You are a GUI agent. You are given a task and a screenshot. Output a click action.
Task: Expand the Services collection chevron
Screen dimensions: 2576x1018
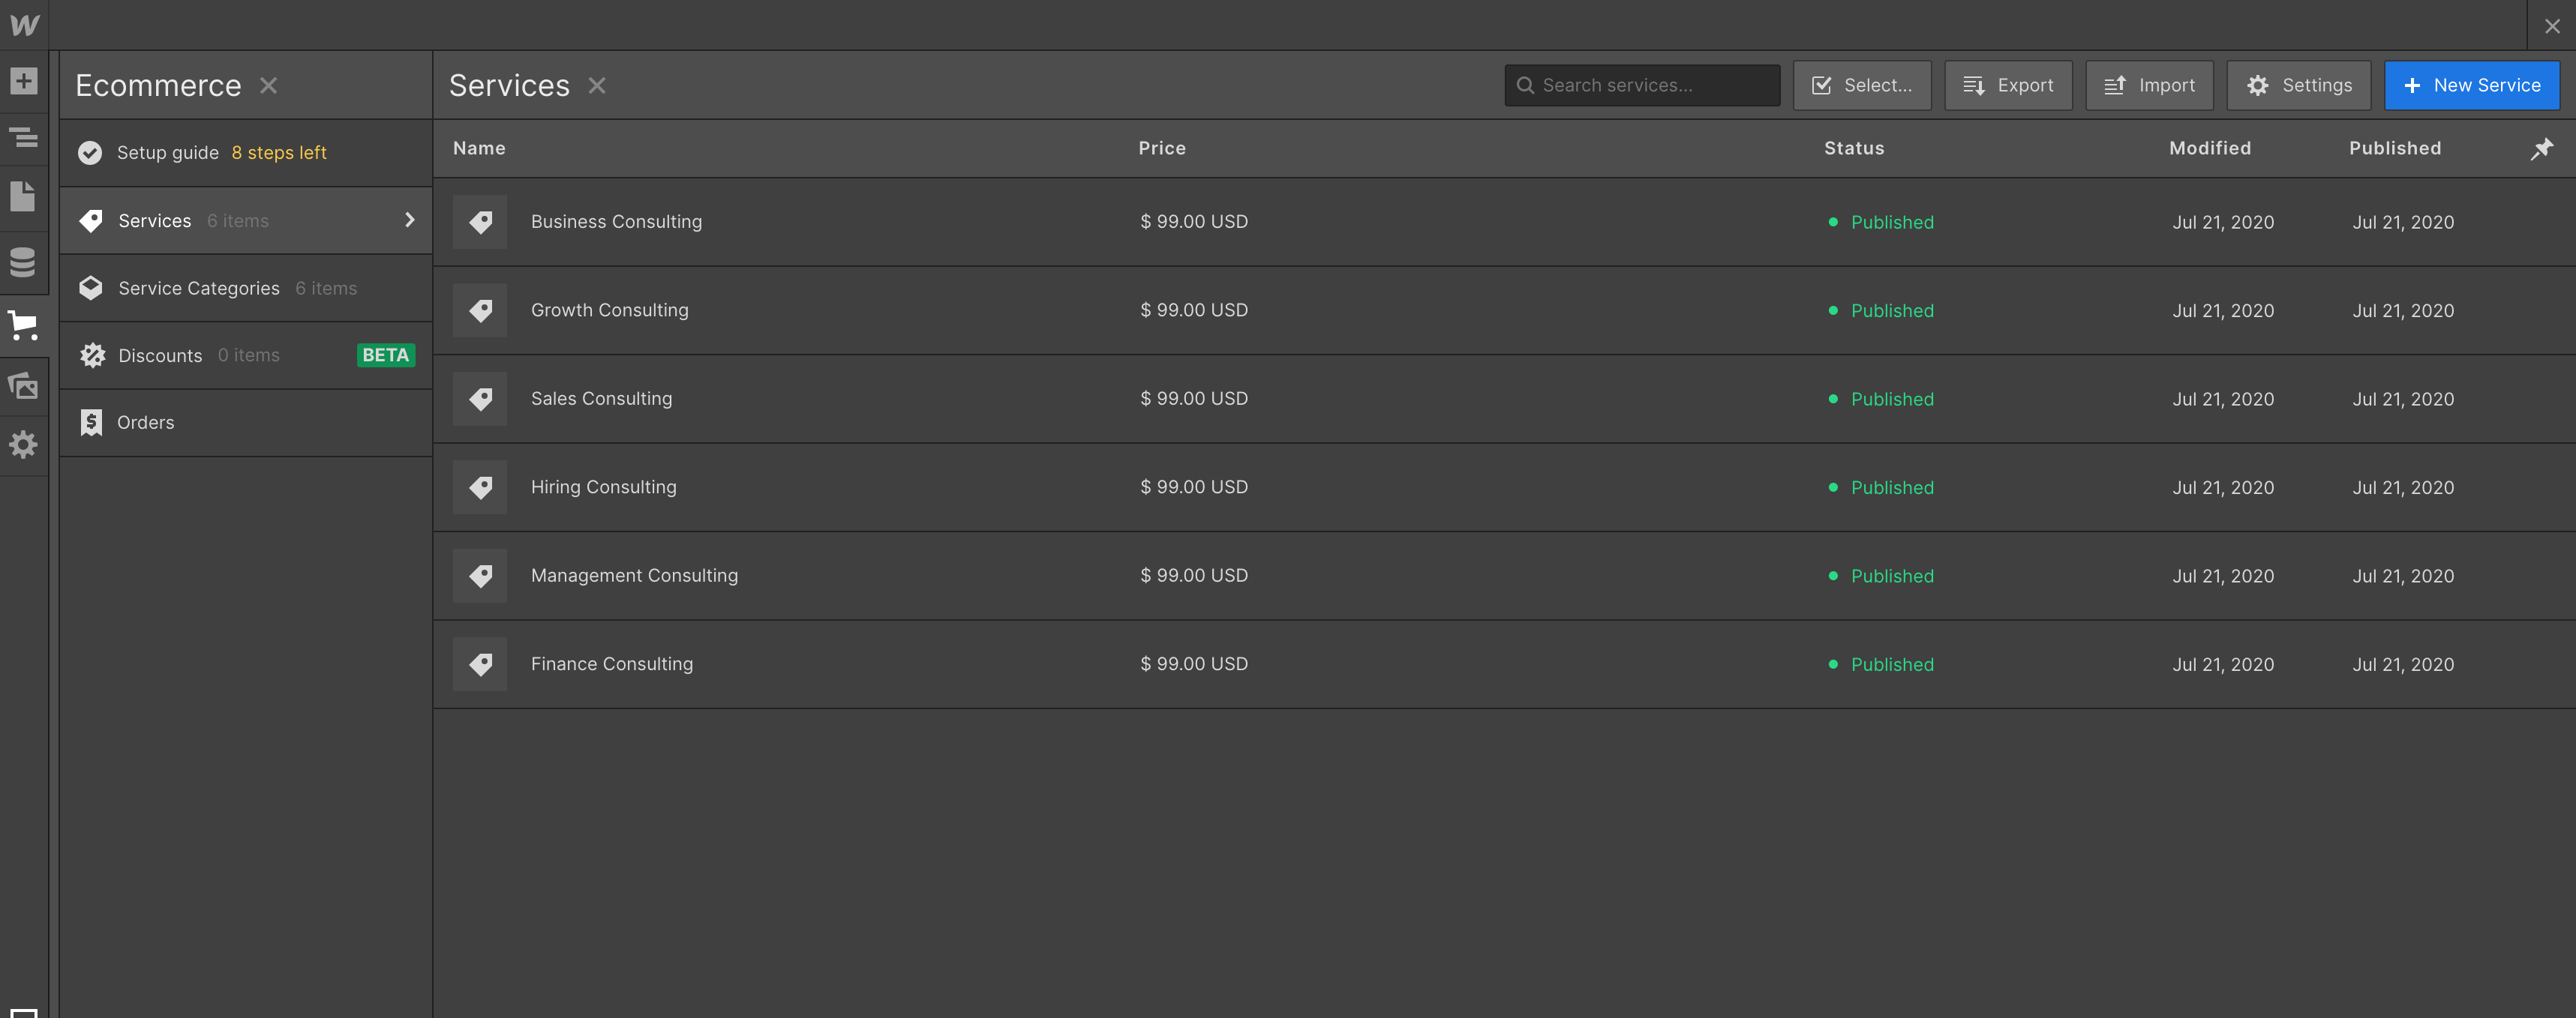[x=409, y=220]
